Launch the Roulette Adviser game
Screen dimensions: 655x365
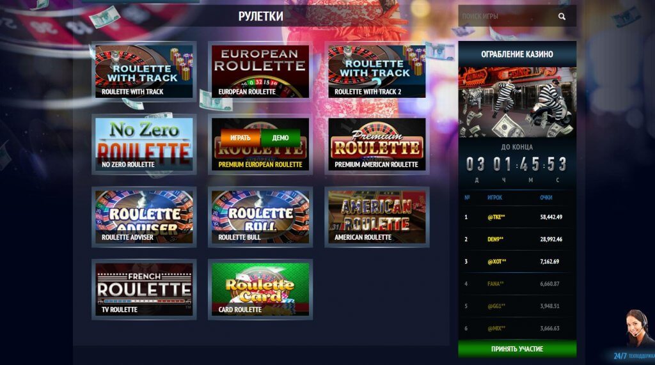pyautogui.click(x=144, y=217)
